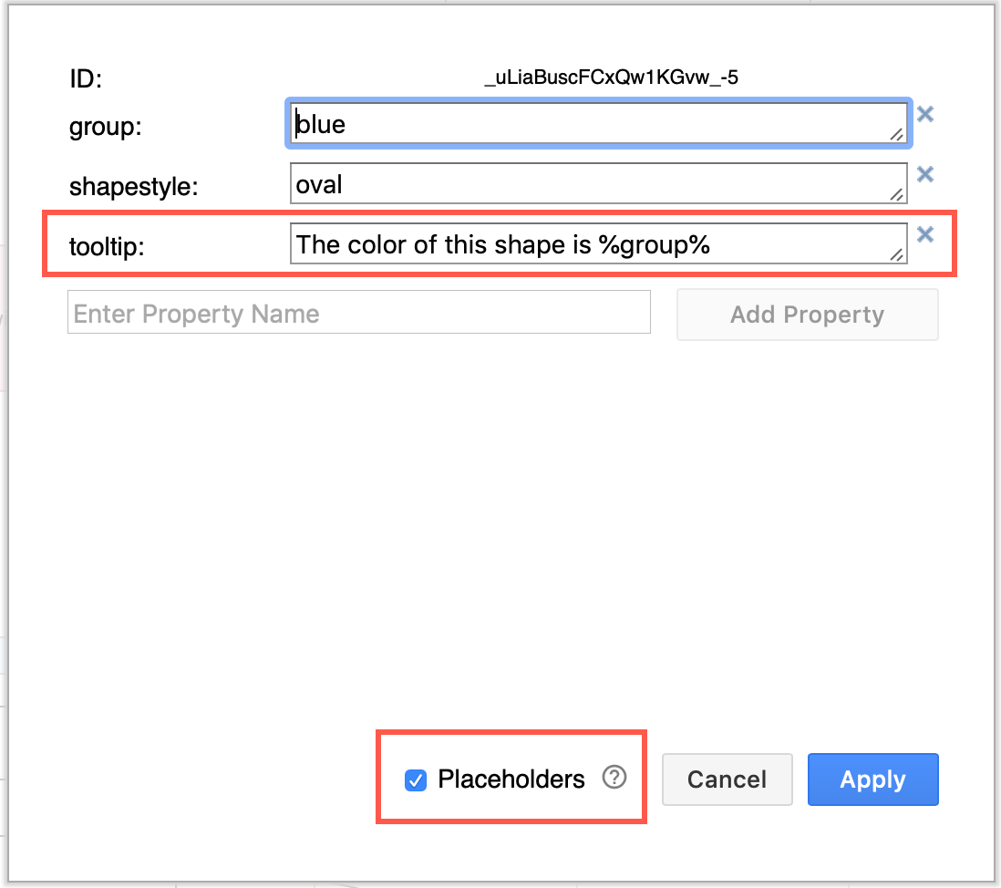Remove the tooltip property with its X icon
Viewport: 1001px width, 888px height.
pyautogui.click(x=925, y=234)
